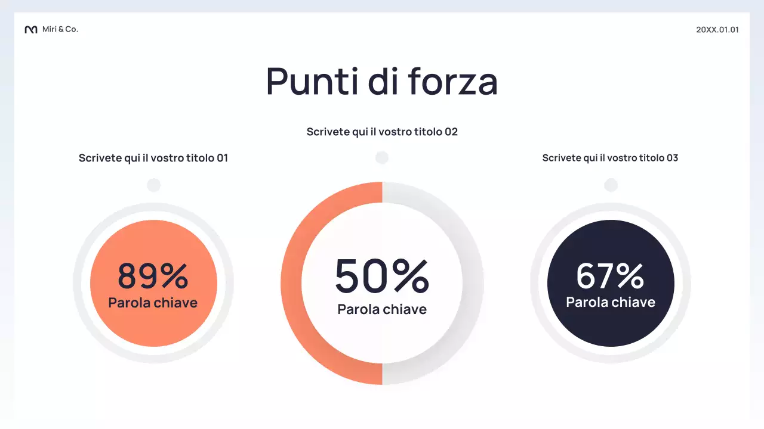764x429 pixels.
Task: Select the "Scrivete qui il vostro titolo 02" heading
Action: pos(382,132)
